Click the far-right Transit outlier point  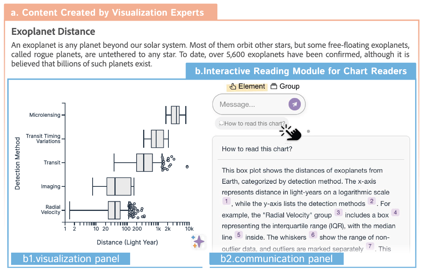click(187, 167)
